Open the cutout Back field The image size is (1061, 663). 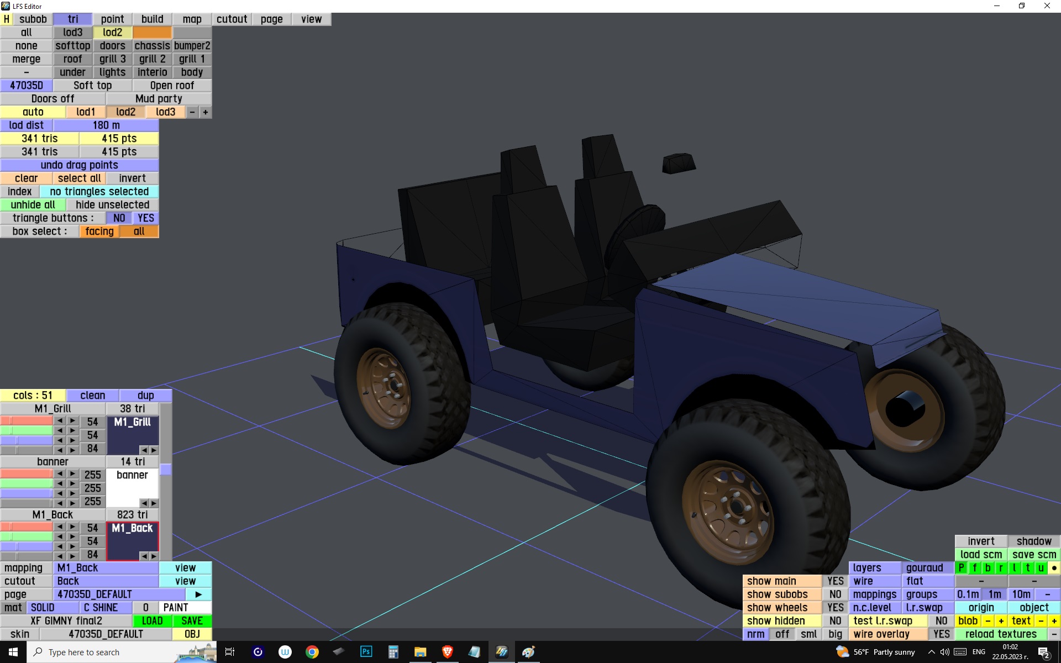tap(106, 581)
